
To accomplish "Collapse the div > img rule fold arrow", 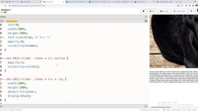I will (x=3, y=79).
